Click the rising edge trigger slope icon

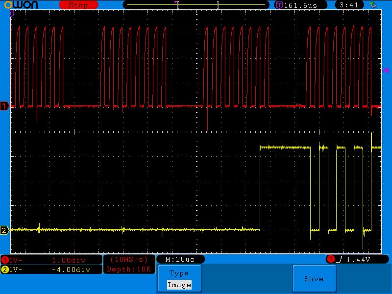click(341, 259)
